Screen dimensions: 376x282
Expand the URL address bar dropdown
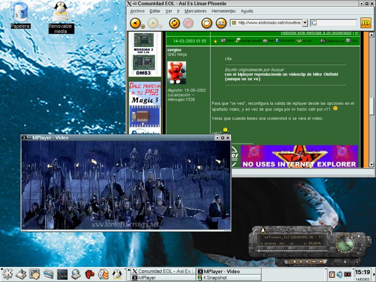click(305, 23)
